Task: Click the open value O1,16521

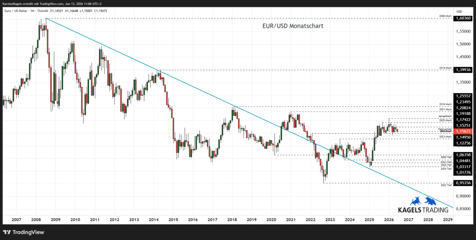Action: pyautogui.click(x=57, y=11)
